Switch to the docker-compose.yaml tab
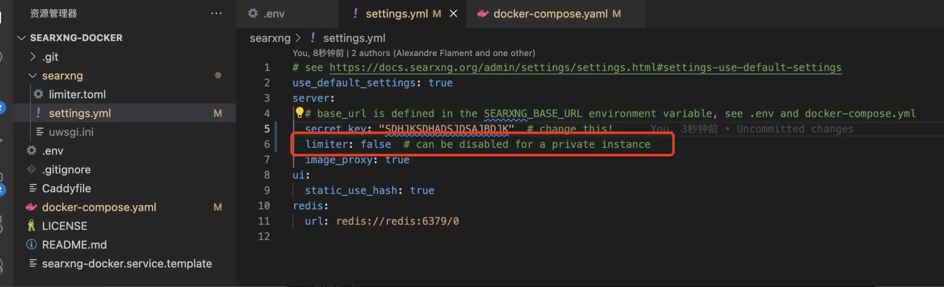 point(550,14)
